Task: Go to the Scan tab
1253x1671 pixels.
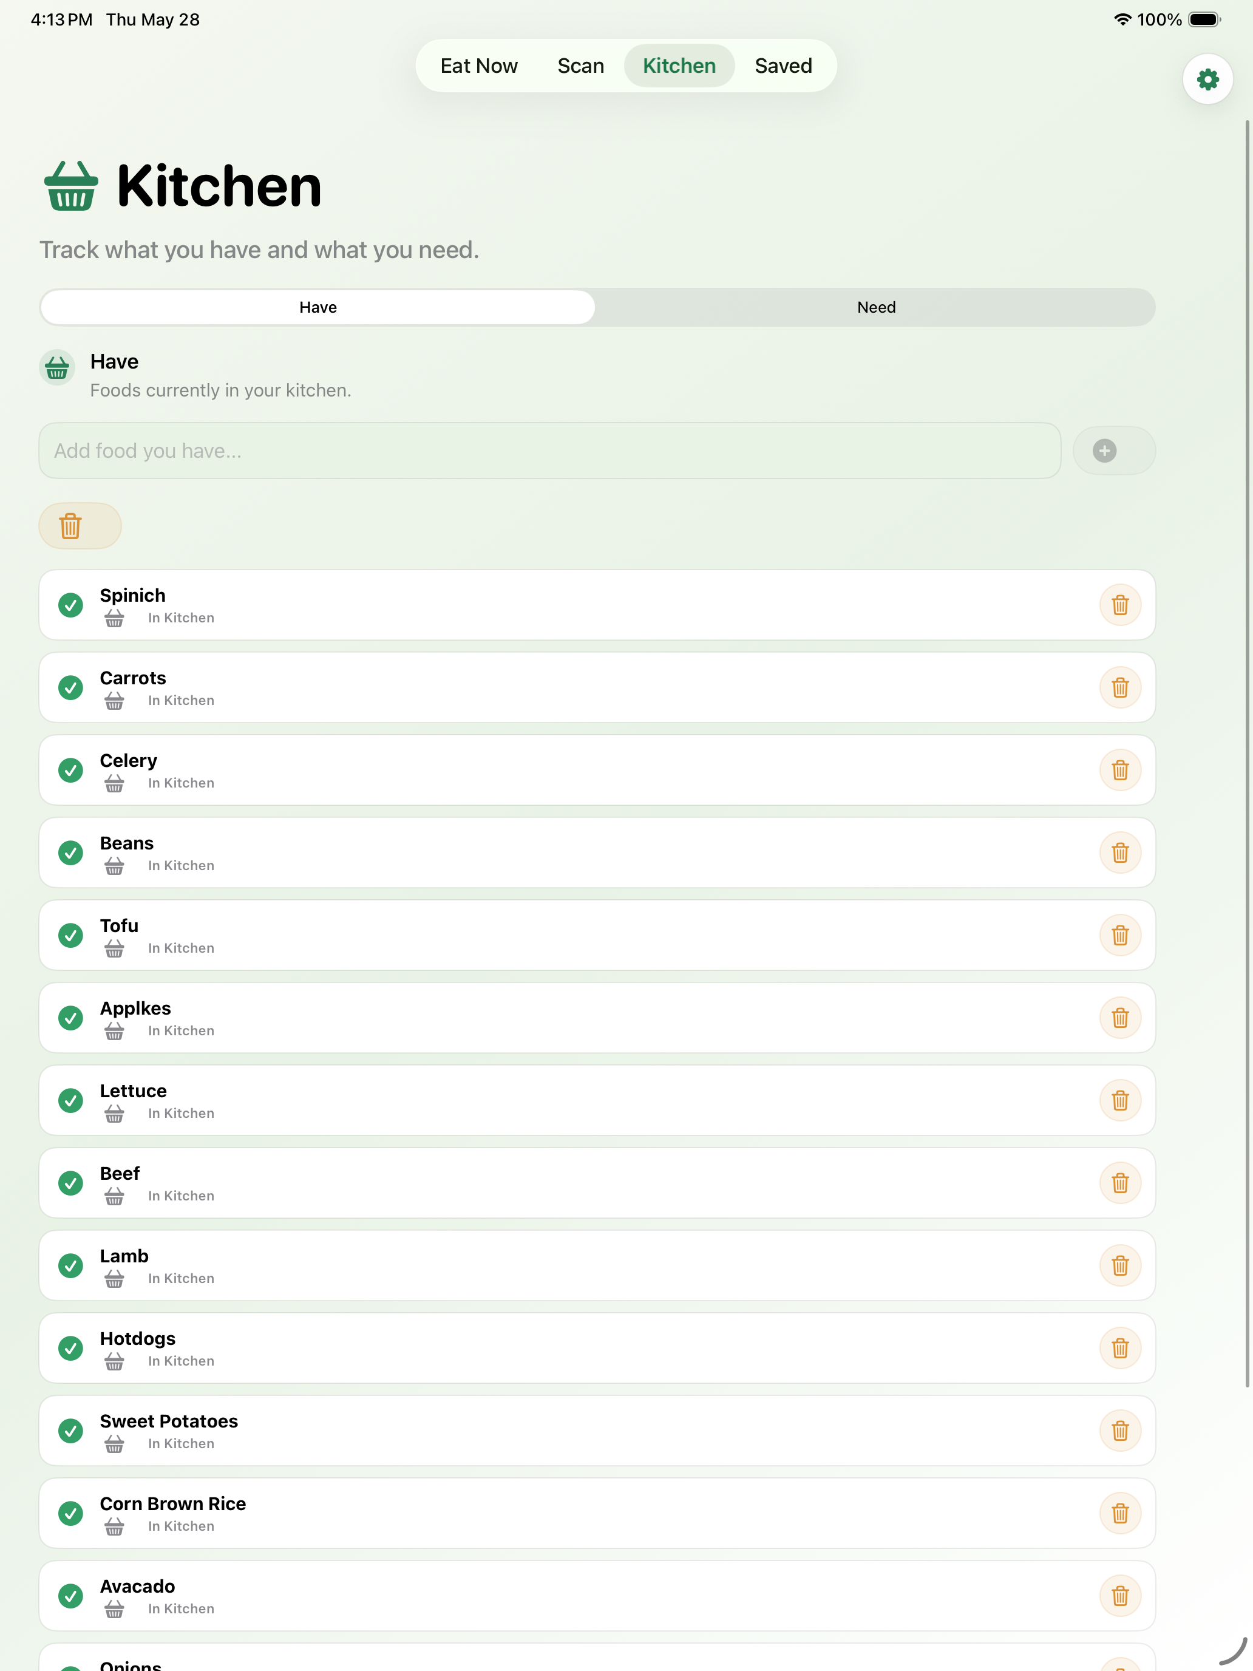Action: pyautogui.click(x=580, y=66)
